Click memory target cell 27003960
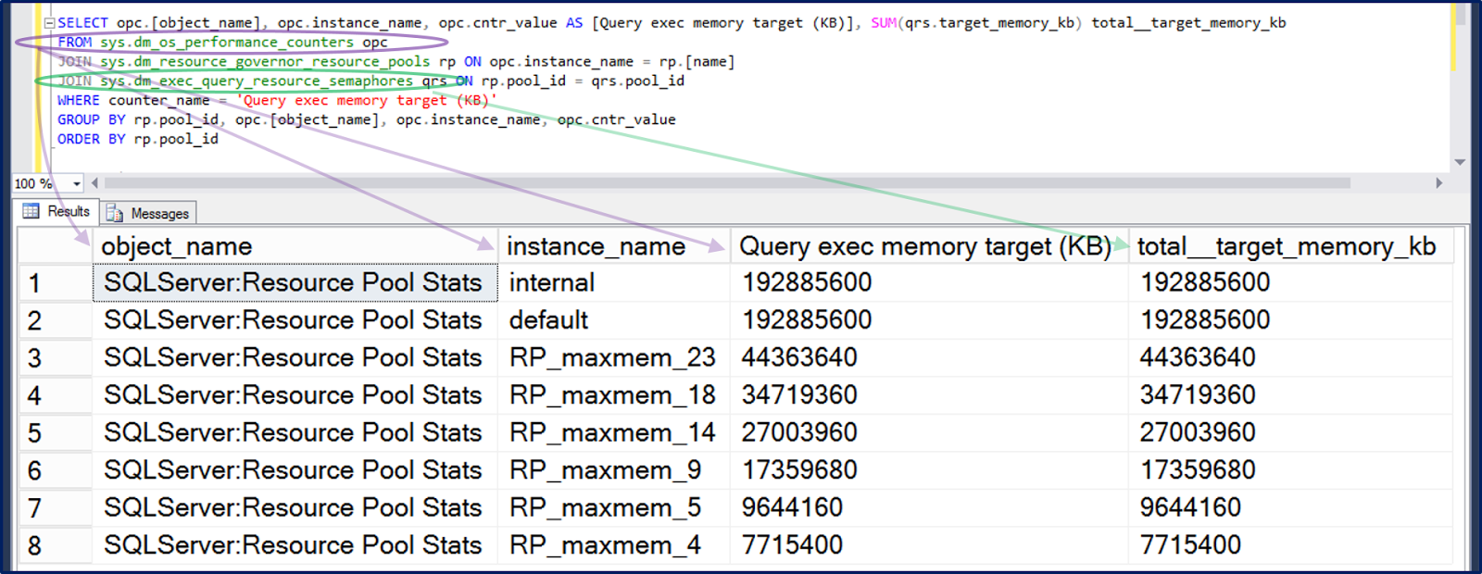Screen dimensions: 1482x574 929,432
